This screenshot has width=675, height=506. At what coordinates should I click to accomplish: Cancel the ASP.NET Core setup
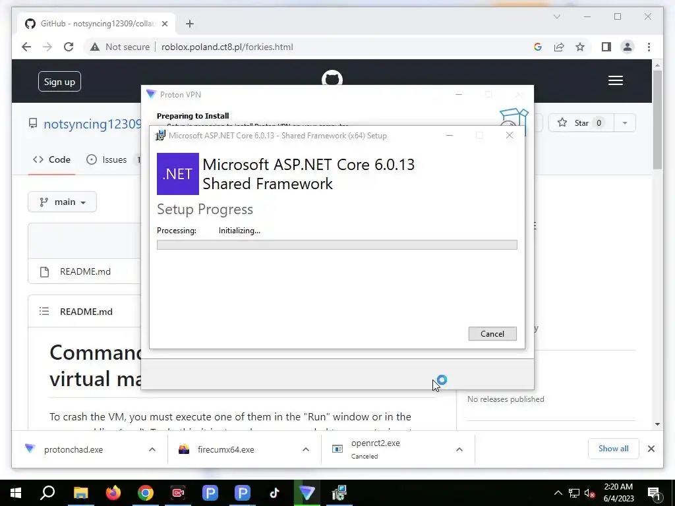click(492, 334)
